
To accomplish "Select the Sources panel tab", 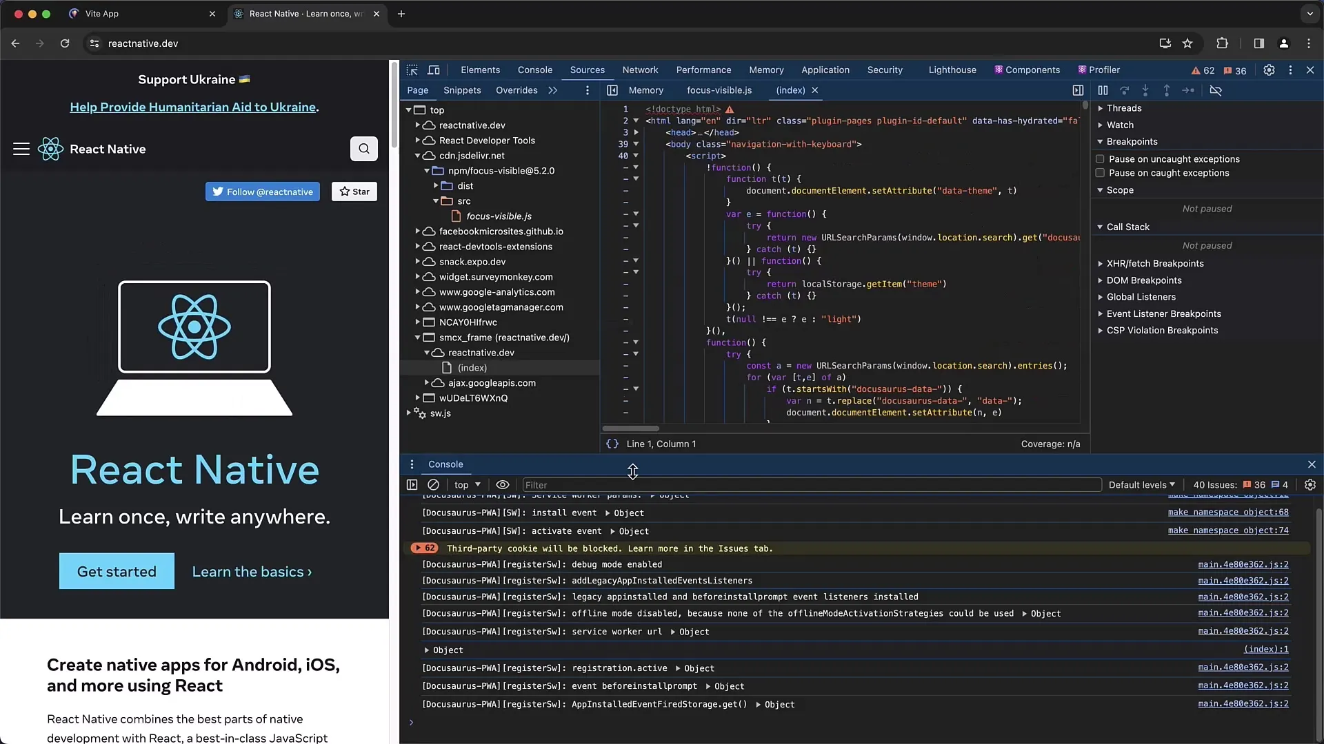I will pyautogui.click(x=587, y=69).
